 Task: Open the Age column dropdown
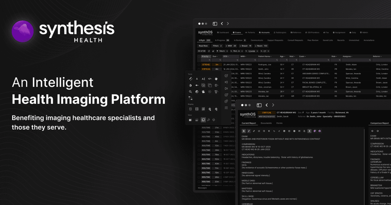(282, 56)
